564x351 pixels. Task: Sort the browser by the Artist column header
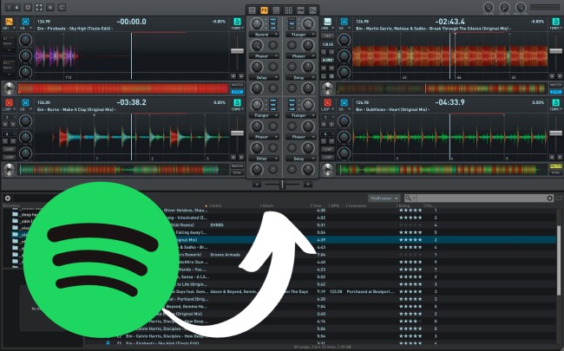click(217, 206)
